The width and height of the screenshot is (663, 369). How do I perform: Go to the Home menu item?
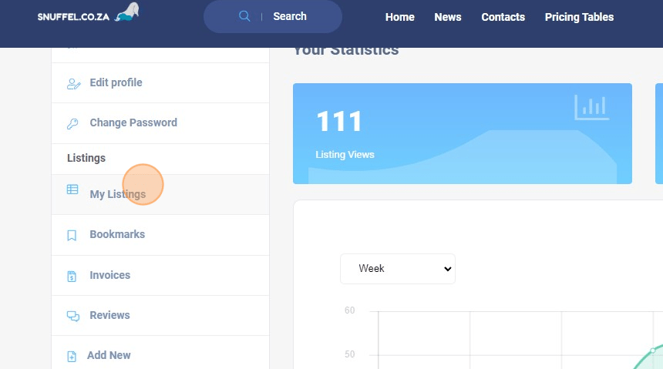coord(399,17)
